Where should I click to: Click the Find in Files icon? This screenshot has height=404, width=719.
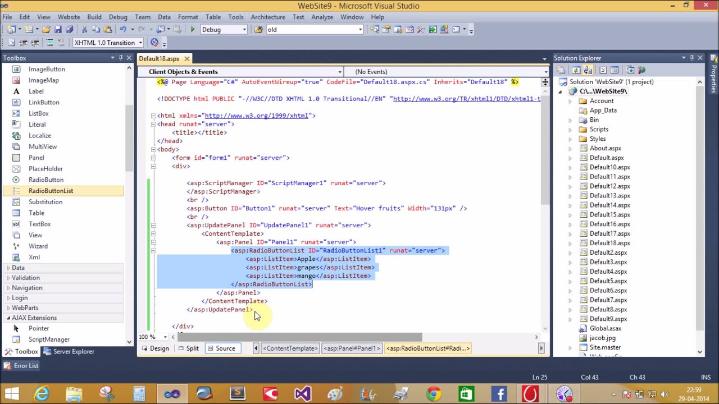258,29
